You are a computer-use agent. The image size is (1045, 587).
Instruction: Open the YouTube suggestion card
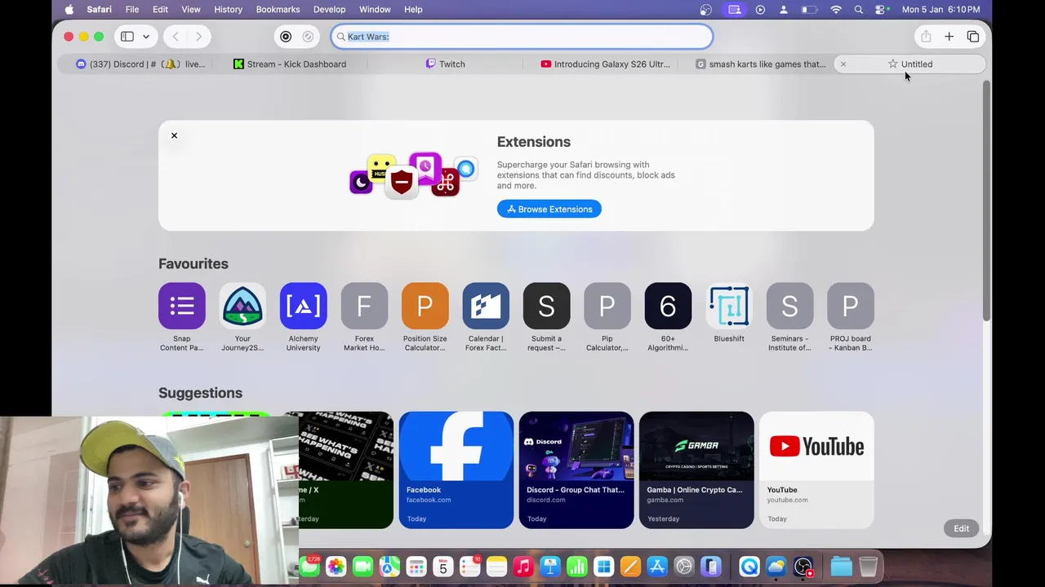[816, 470]
